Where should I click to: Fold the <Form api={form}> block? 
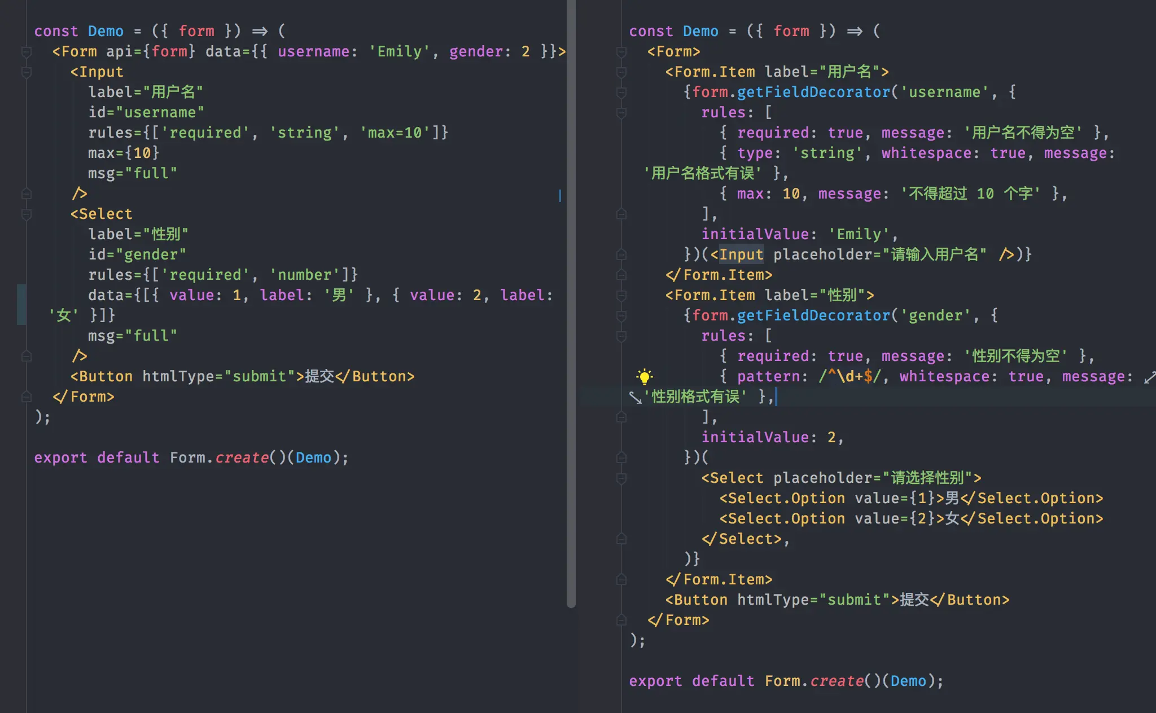click(26, 52)
